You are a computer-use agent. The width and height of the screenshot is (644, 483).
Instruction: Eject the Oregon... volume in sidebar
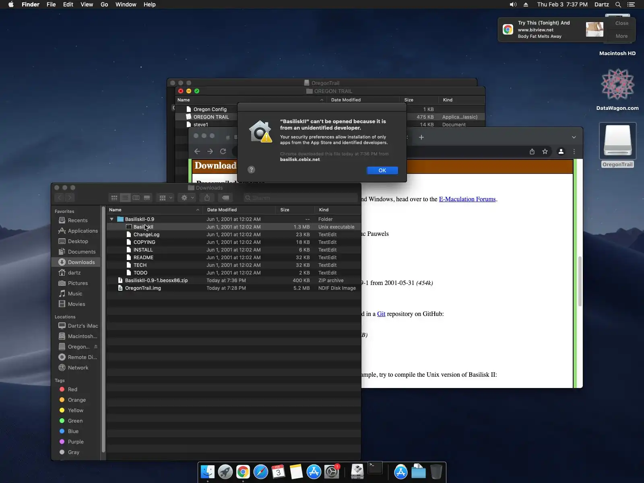point(96,347)
